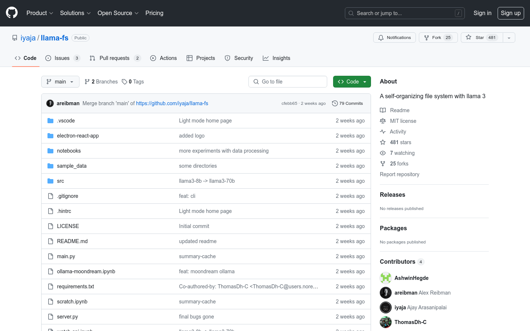Switch to the Security tab
530x331 pixels.
239,58
